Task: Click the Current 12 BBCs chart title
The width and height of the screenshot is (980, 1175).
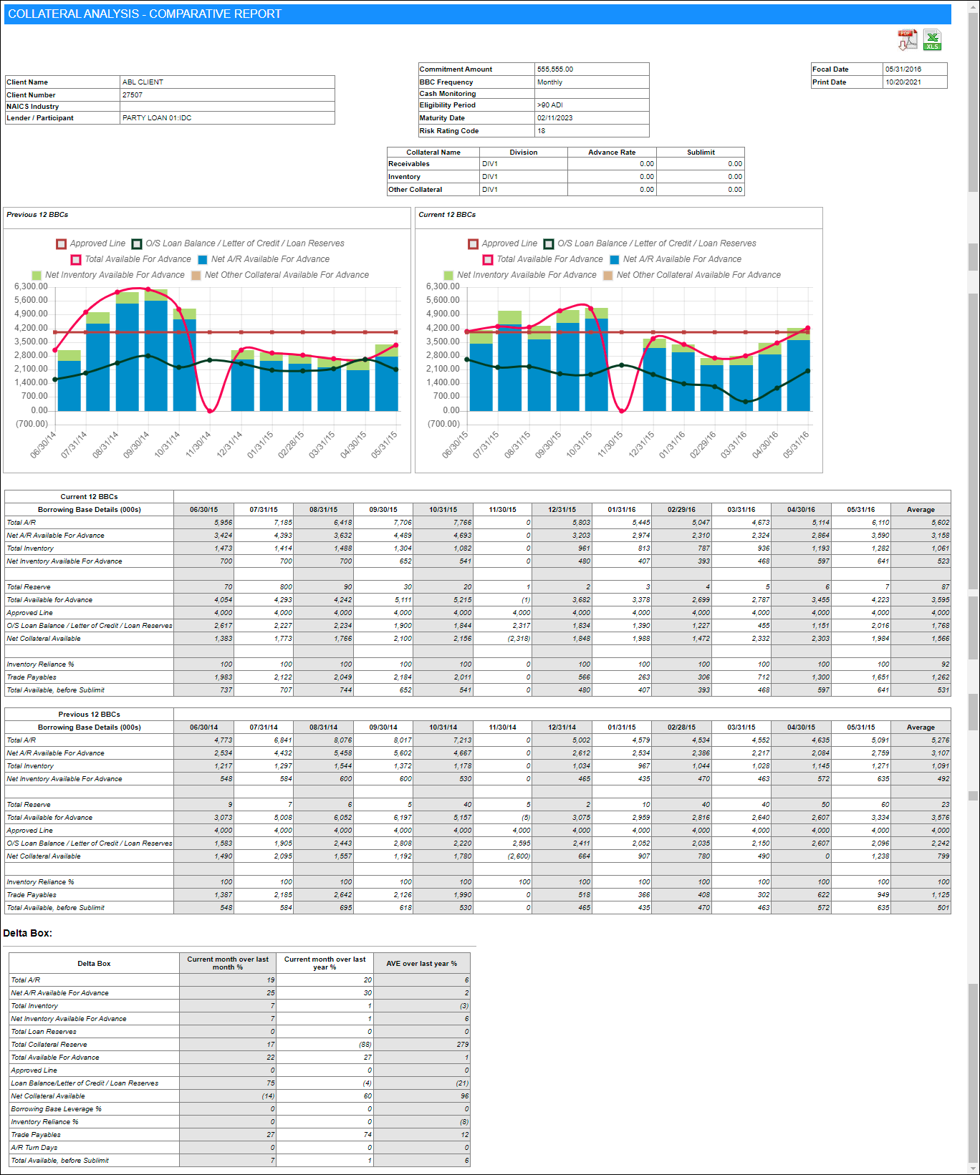Action: (447, 215)
